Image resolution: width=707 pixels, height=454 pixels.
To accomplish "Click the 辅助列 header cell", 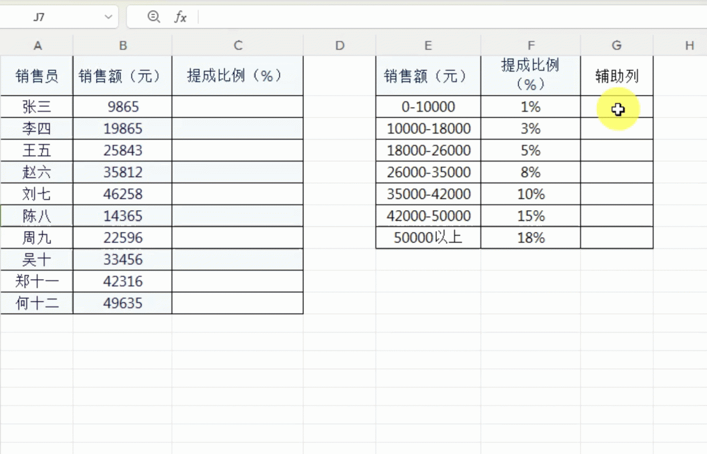I will (x=617, y=76).
